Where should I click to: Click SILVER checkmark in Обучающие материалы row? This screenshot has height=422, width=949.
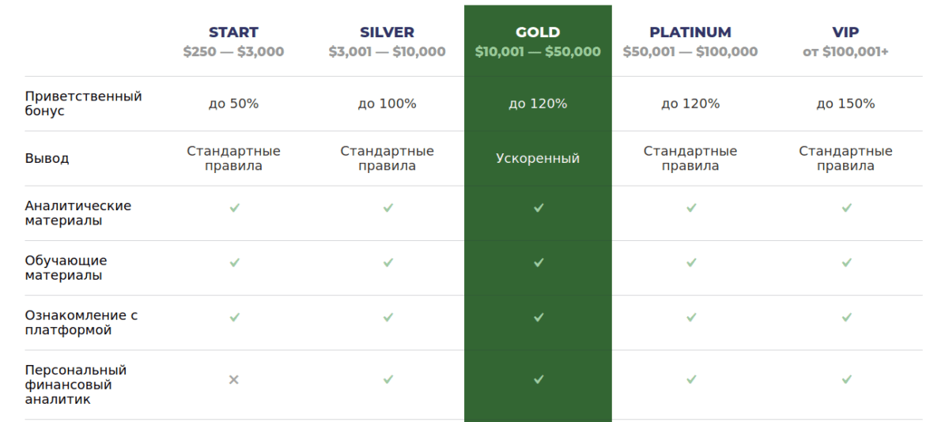pos(388,262)
